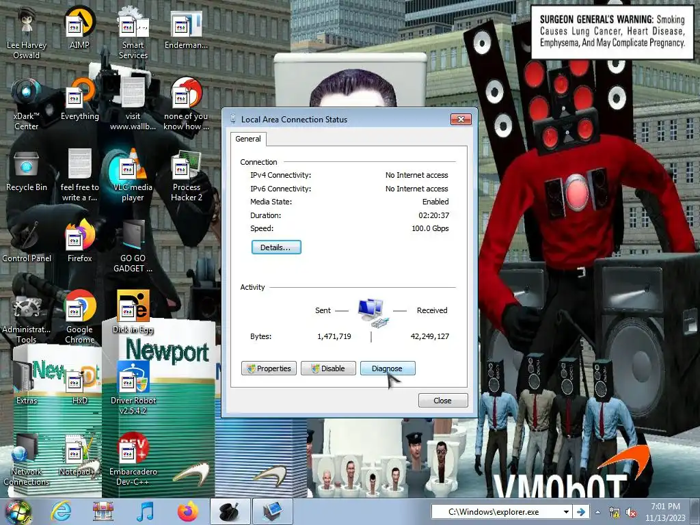Open Network Connections desktop icon
The height and width of the screenshot is (525, 700).
27,460
